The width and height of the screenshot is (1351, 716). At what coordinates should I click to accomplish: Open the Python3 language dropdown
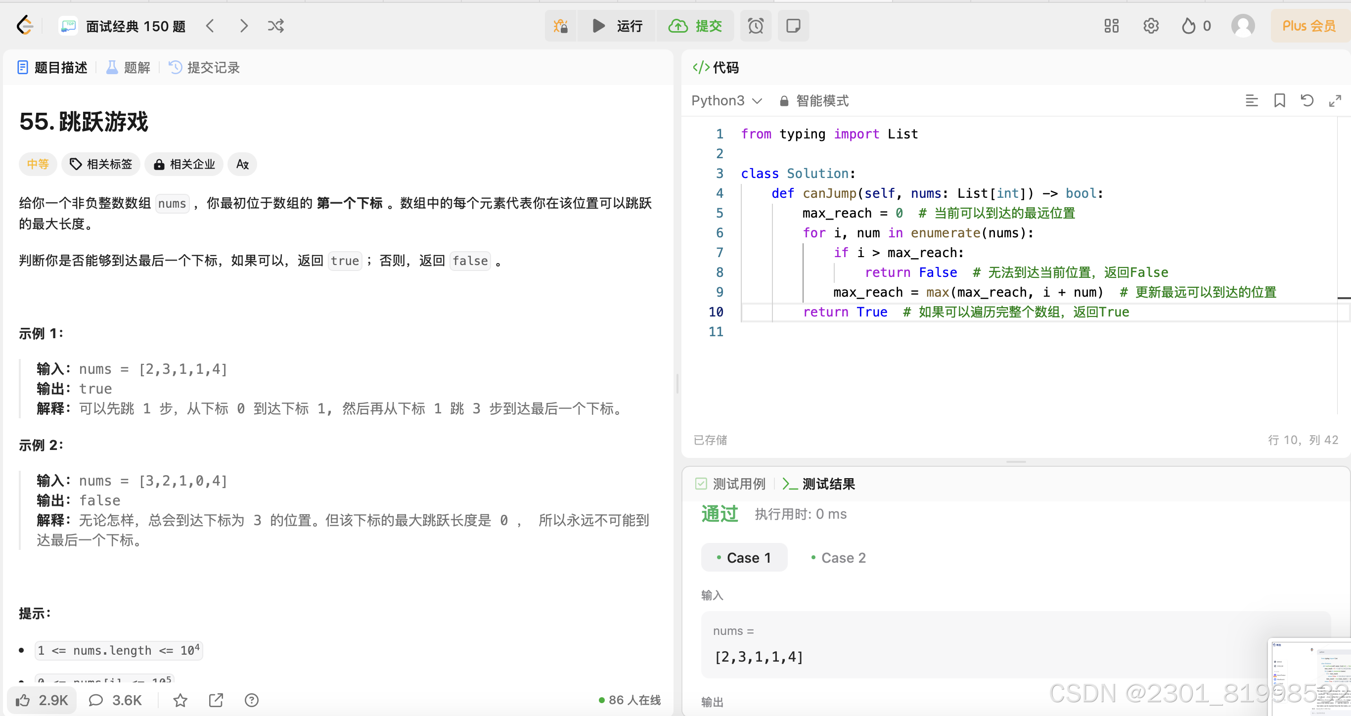pos(726,101)
